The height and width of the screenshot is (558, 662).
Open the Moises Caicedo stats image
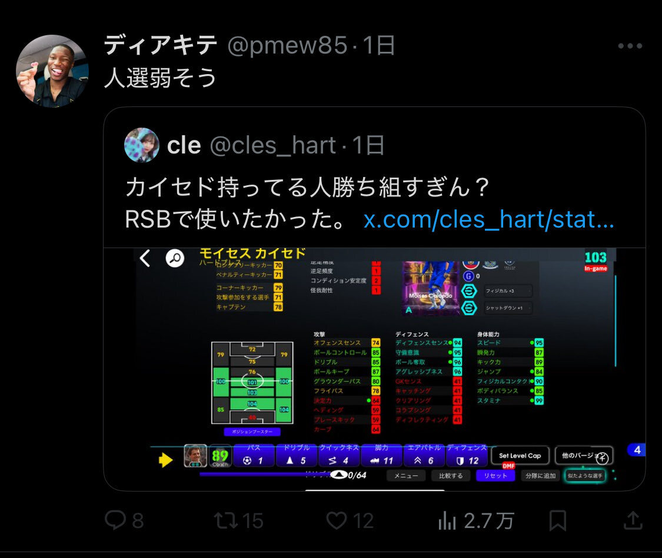click(374, 369)
